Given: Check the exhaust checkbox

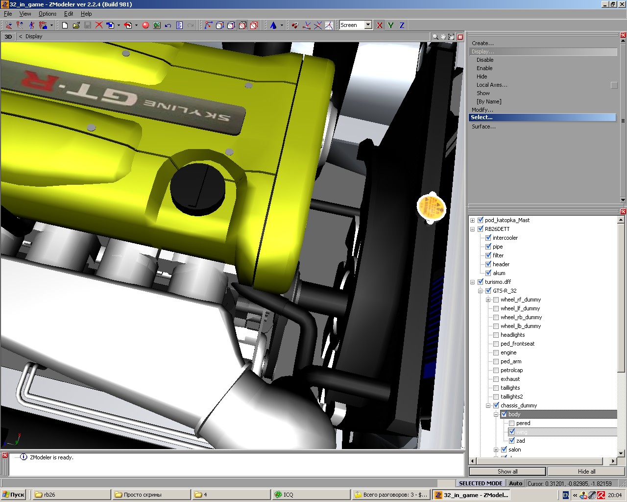Looking at the screenshot, I should pyautogui.click(x=496, y=379).
